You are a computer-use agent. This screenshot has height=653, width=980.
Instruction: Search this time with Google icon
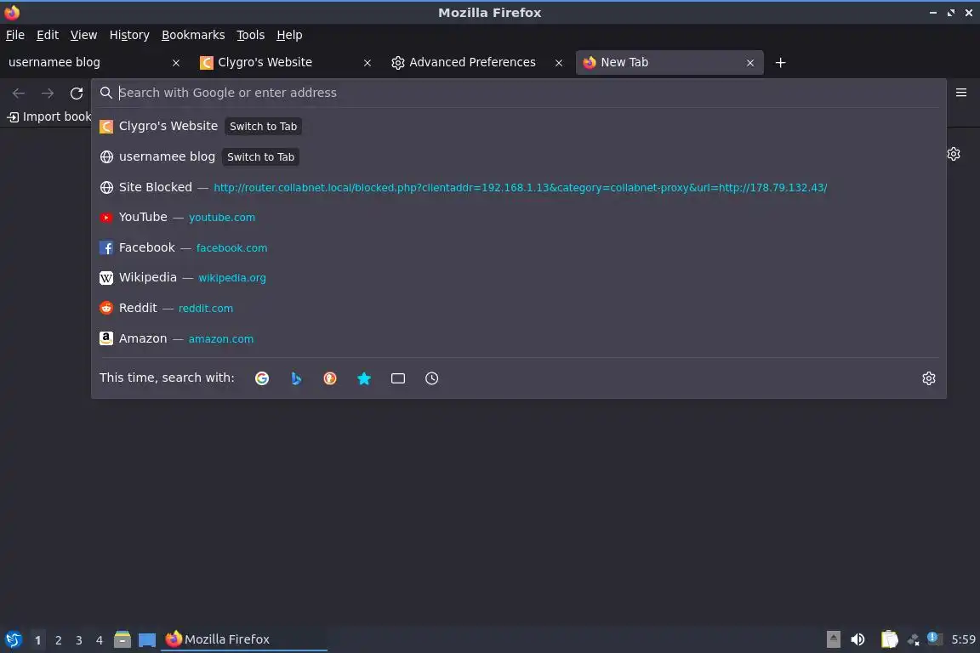[262, 378]
